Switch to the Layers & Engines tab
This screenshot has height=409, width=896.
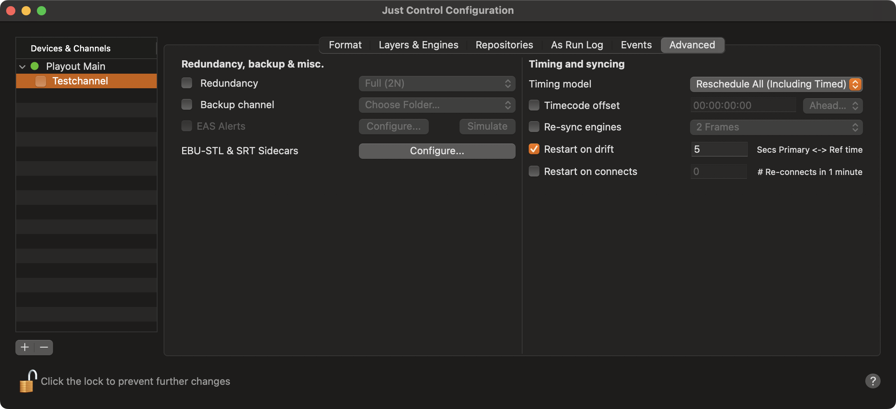(418, 45)
